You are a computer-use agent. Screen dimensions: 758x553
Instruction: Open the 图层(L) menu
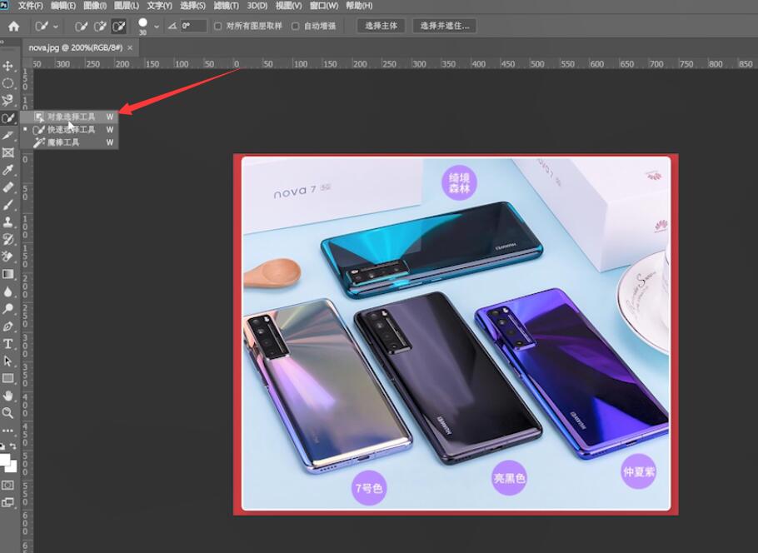(126, 6)
